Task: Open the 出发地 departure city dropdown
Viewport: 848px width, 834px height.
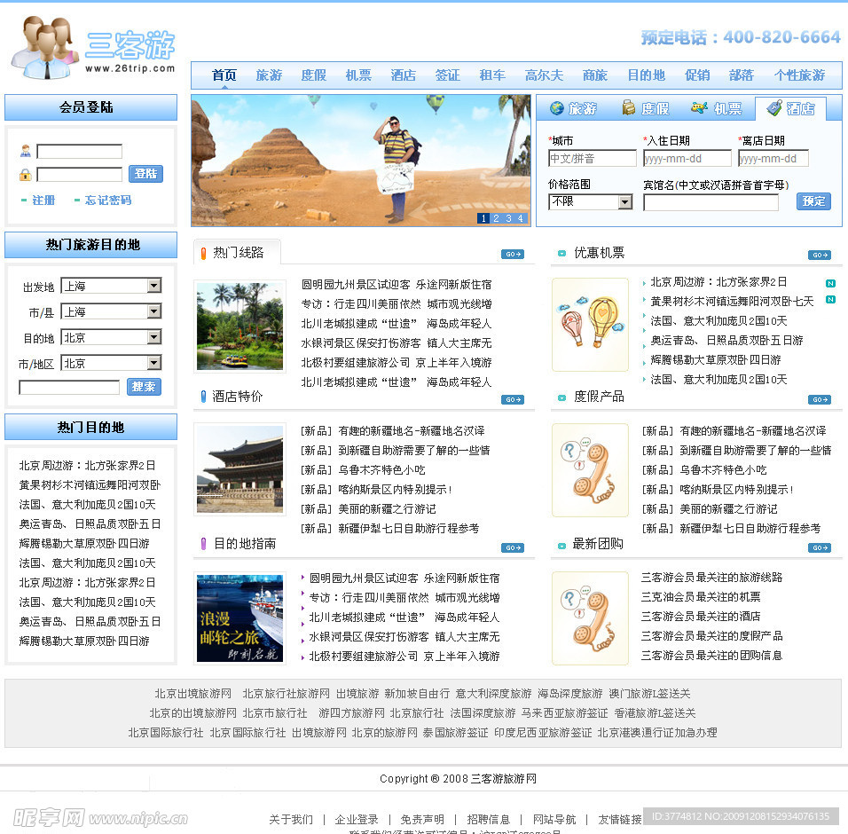Action: [111, 286]
